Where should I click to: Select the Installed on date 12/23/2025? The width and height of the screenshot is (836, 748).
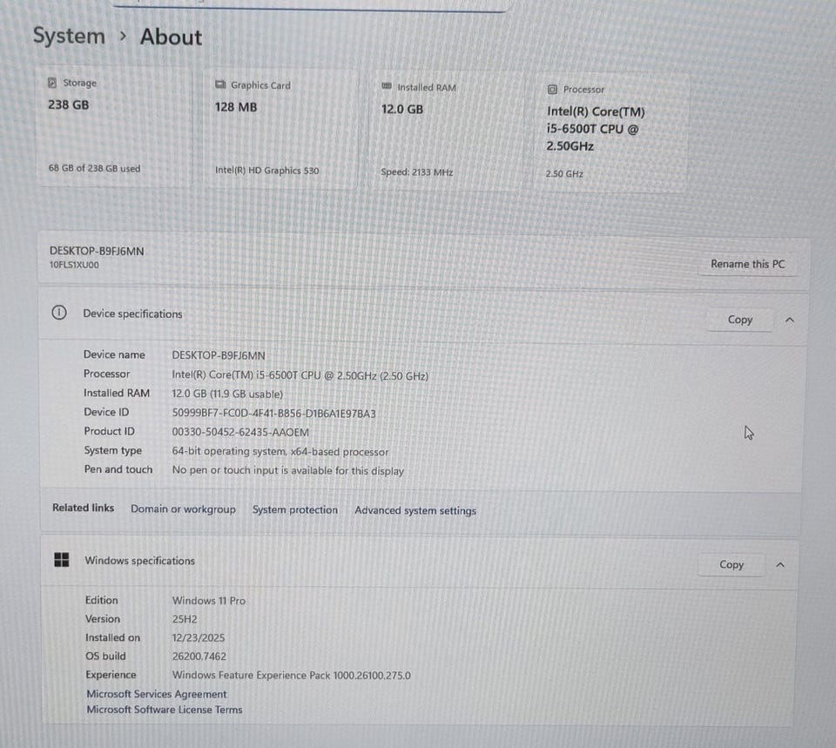click(199, 638)
